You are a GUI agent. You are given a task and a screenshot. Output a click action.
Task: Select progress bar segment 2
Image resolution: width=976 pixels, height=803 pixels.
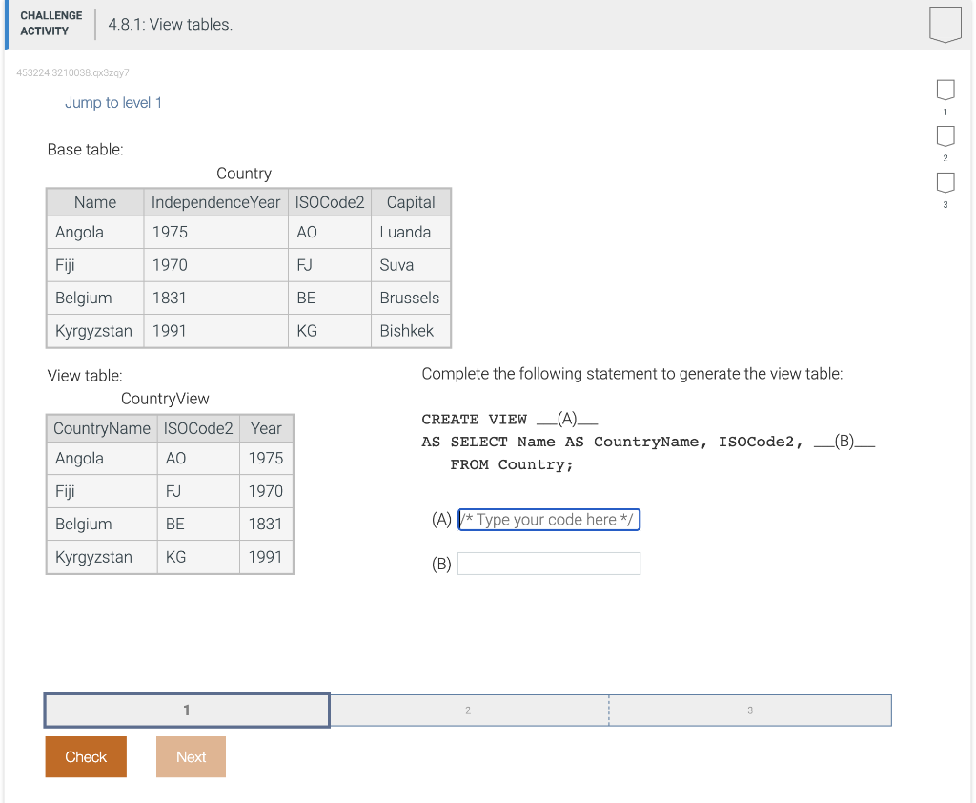pos(468,710)
